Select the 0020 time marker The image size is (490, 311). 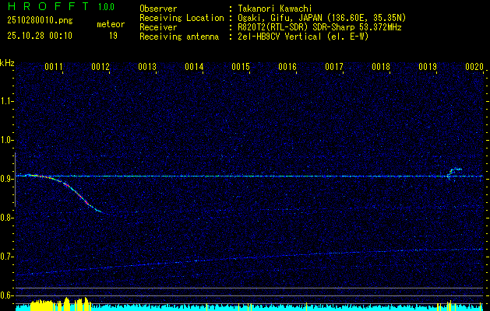coord(474,67)
